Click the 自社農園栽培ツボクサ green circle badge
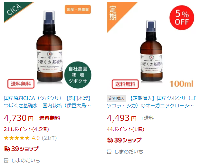The width and height of the screenshot is (209, 167). click(x=78, y=75)
